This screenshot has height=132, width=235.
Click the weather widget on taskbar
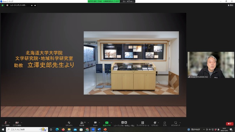coord(194,129)
